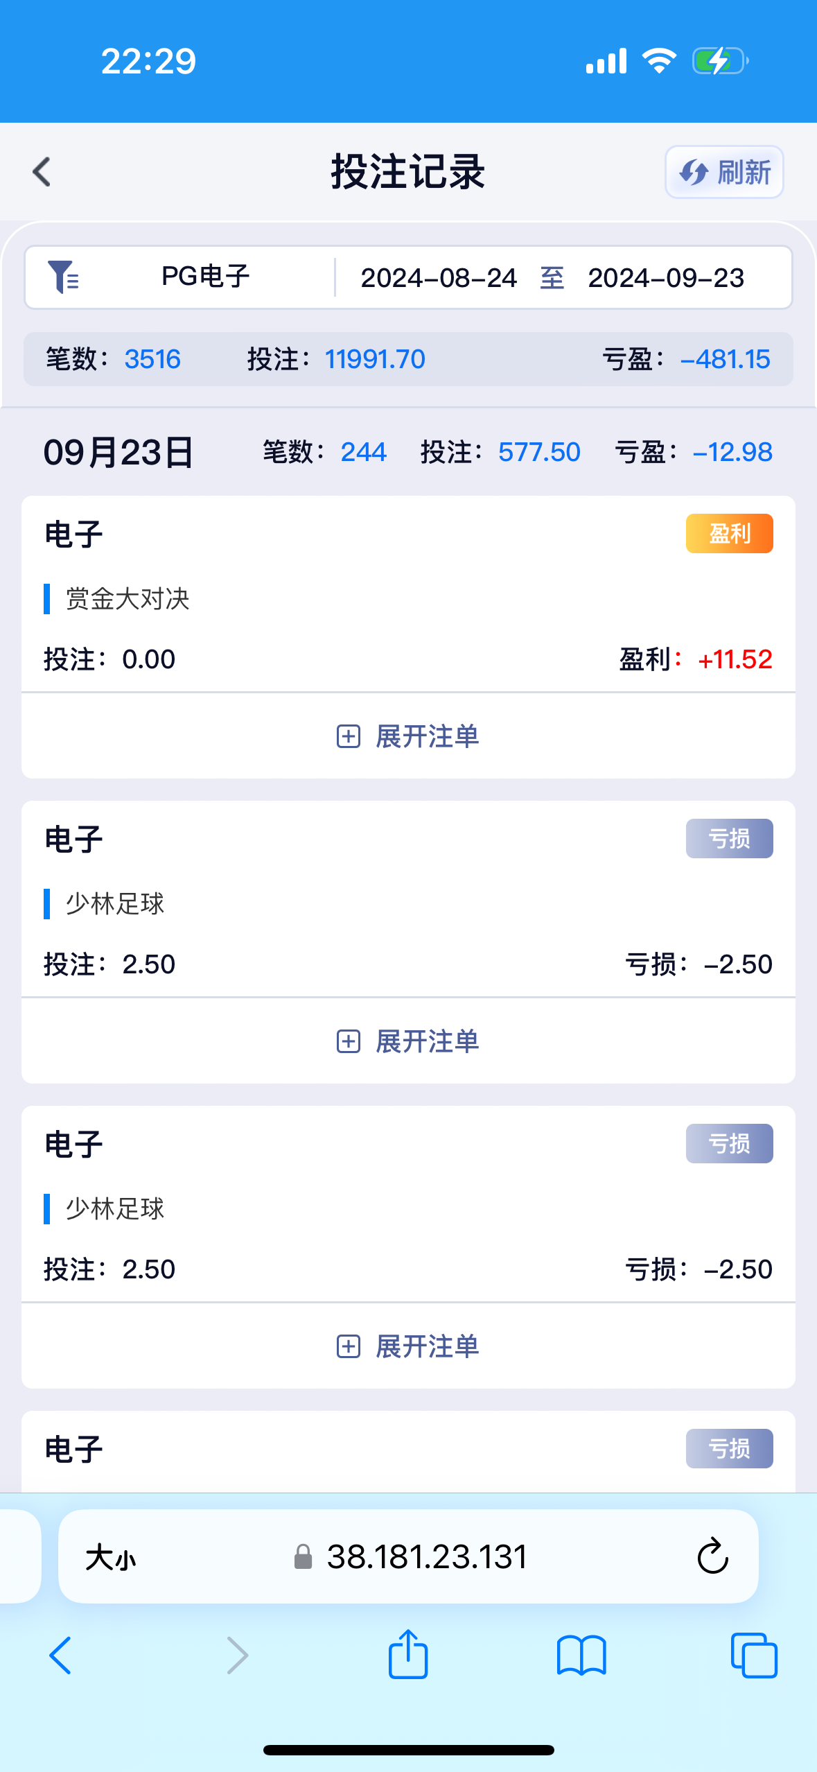Expand bet slip for second 少林足球
The height and width of the screenshot is (1772, 817).
[x=408, y=1346]
